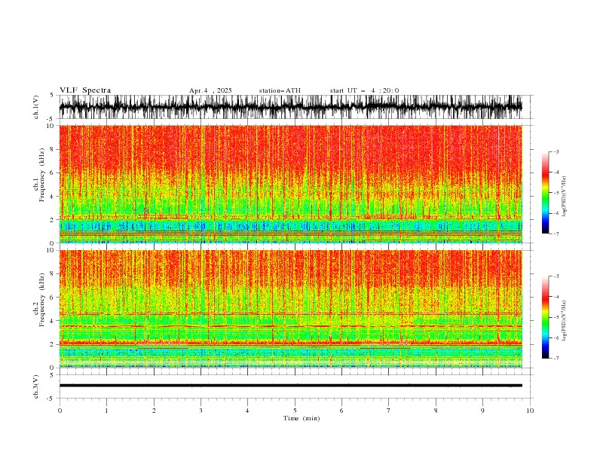The width and height of the screenshot is (597, 461).
Task: Click the 'Time (min)' axis label
Action: (302, 418)
